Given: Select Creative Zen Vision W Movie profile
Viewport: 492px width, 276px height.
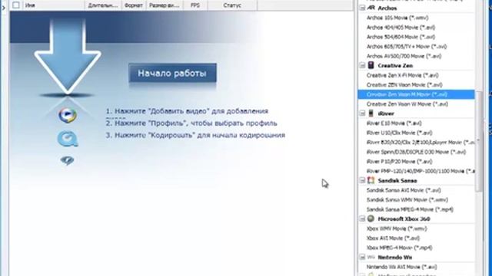Looking at the screenshot, I should (x=407, y=104).
